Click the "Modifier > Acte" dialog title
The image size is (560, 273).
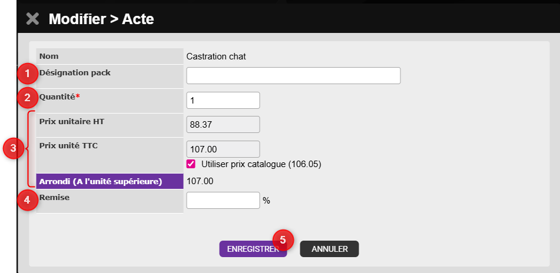pos(101,19)
